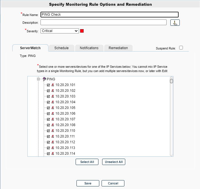Image resolution: width=200 pixels, height=189 pixels.
Task: Click the alarm bell icon for 10.20.20.112
Action: coord(53,142)
